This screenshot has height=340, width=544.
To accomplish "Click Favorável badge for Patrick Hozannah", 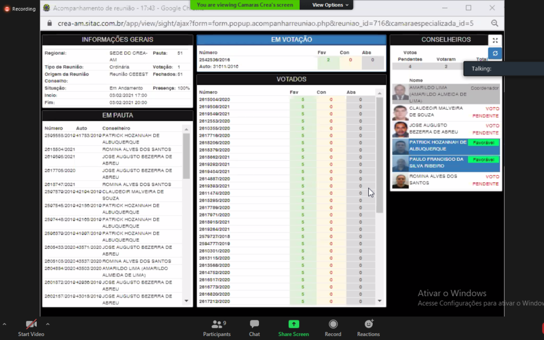I will (484, 143).
